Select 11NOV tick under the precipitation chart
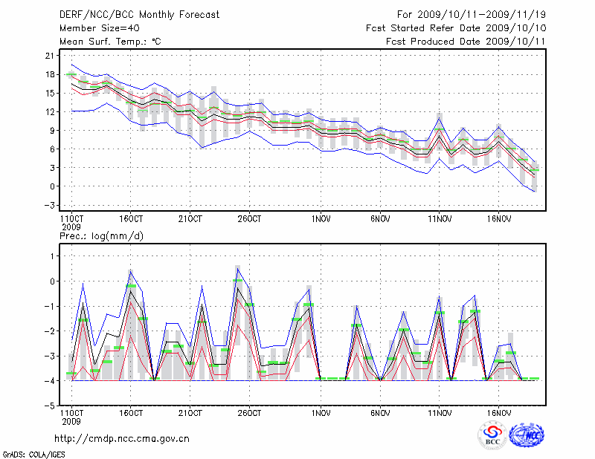 tap(440, 412)
